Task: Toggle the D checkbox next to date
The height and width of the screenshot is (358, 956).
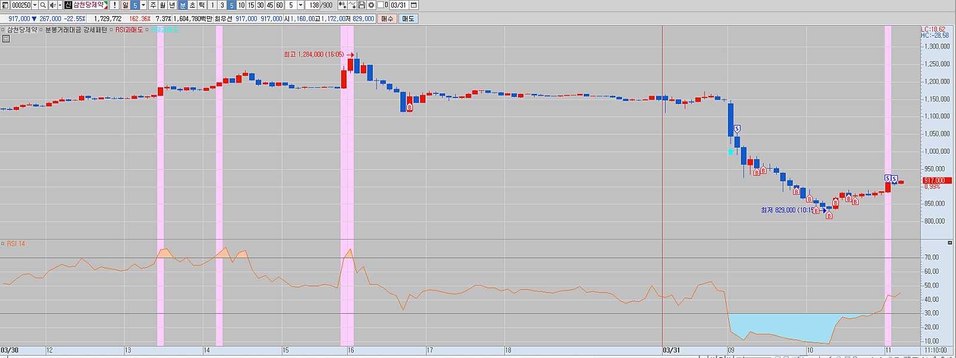Action: [x=381, y=5]
